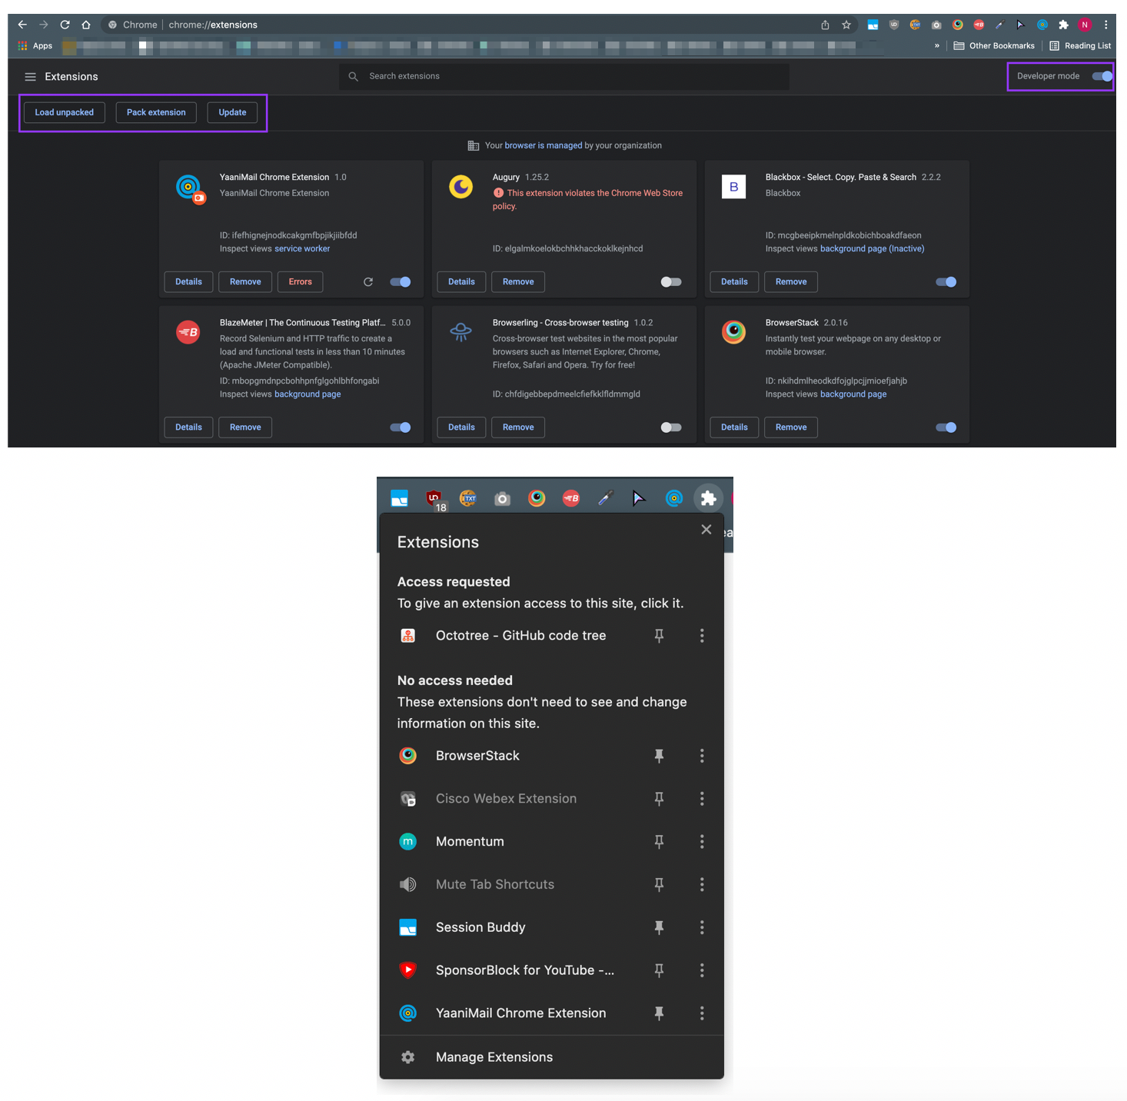Open Details for Augury extension
Image resolution: width=1127 pixels, height=1101 pixels.
pyautogui.click(x=461, y=282)
